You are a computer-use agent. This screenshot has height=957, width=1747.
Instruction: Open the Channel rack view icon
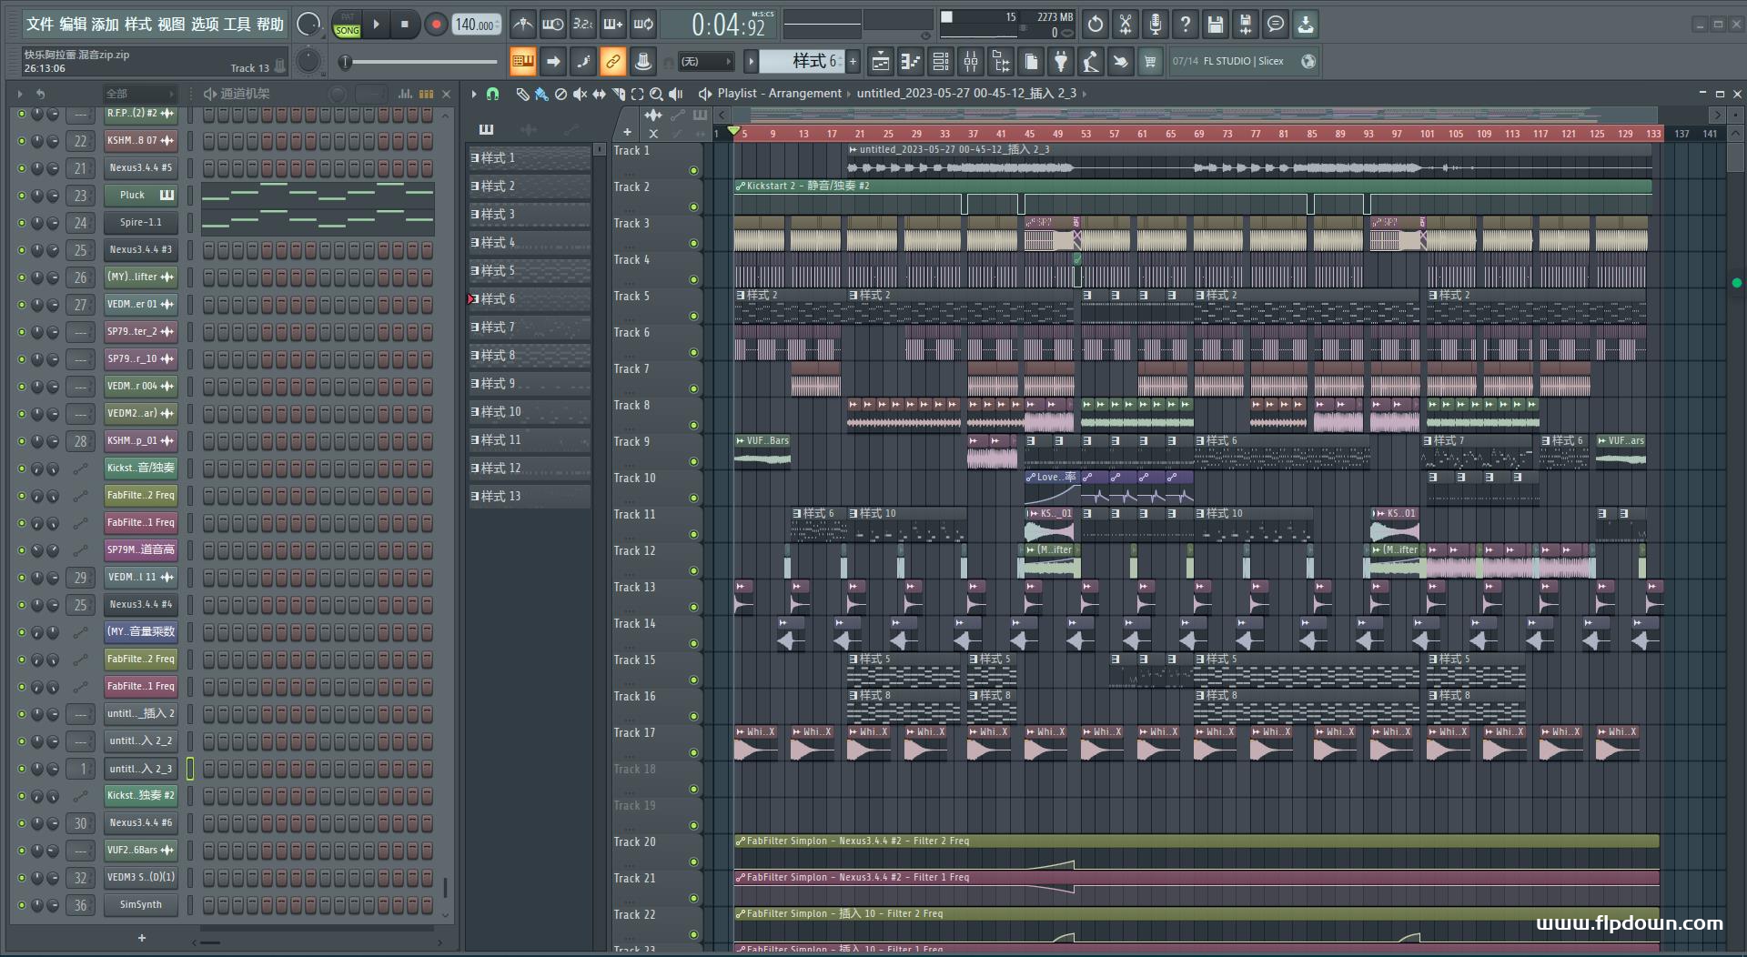(x=941, y=62)
